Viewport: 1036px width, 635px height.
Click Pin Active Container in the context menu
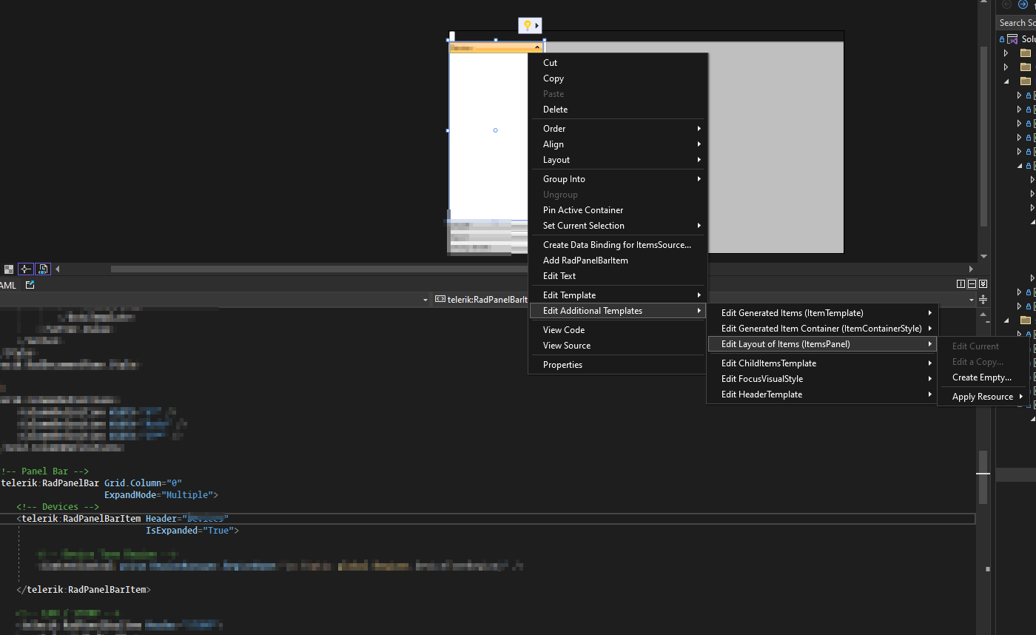click(582, 209)
